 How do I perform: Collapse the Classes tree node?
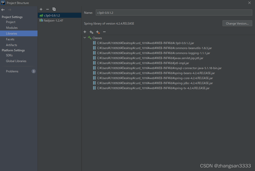coord(85,38)
